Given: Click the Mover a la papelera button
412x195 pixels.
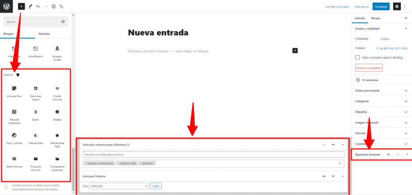Looking at the screenshot, I should (x=369, y=68).
